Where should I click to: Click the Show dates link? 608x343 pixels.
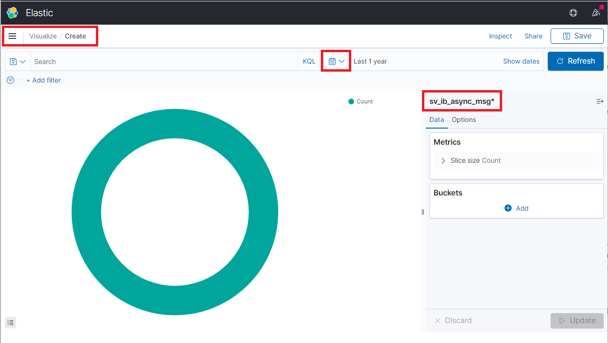(521, 61)
